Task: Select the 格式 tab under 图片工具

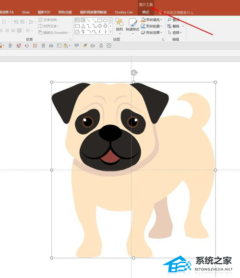Action: [145, 12]
